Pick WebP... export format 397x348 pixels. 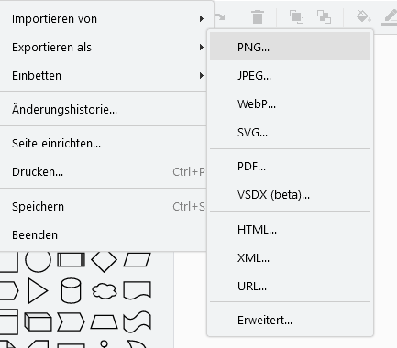point(290,103)
